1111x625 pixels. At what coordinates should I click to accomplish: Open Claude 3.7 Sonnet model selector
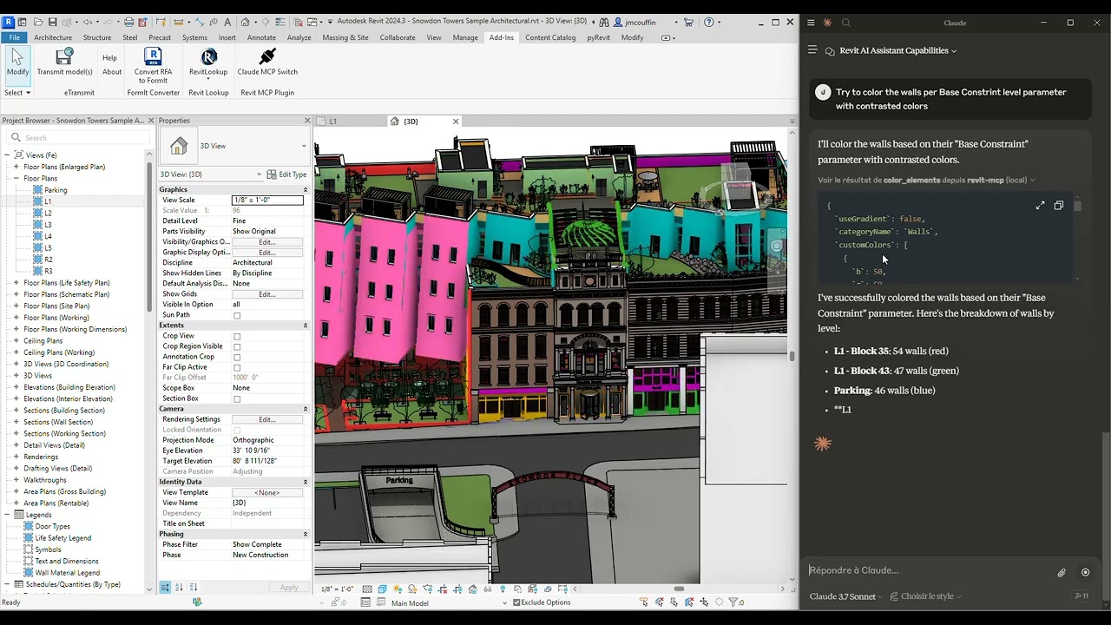click(846, 596)
